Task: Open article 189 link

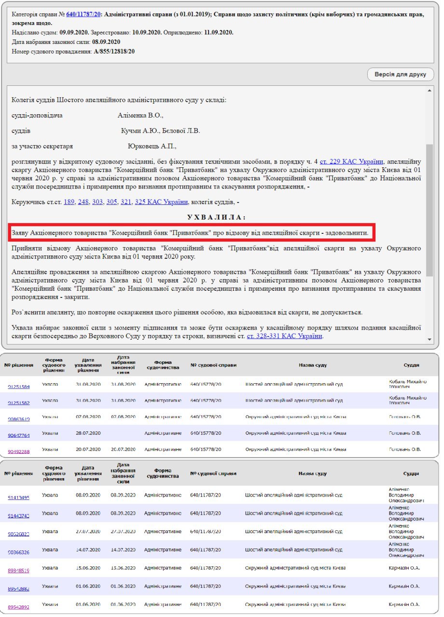Action: [69, 202]
